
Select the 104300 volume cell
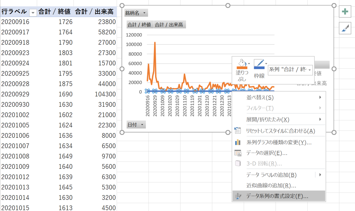[x=105, y=94]
